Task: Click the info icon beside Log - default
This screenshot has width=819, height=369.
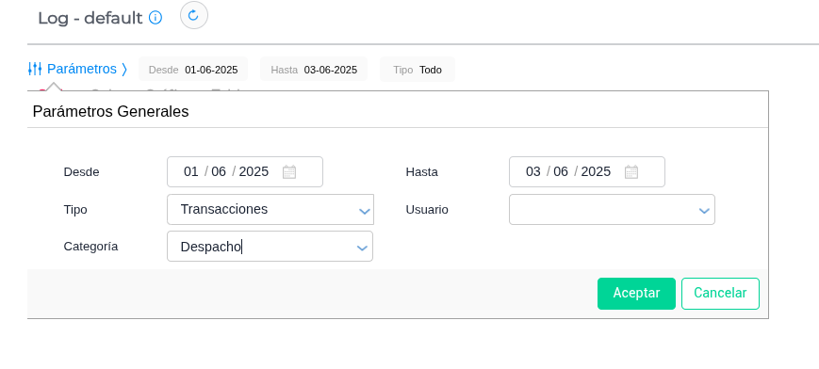Action: [156, 18]
